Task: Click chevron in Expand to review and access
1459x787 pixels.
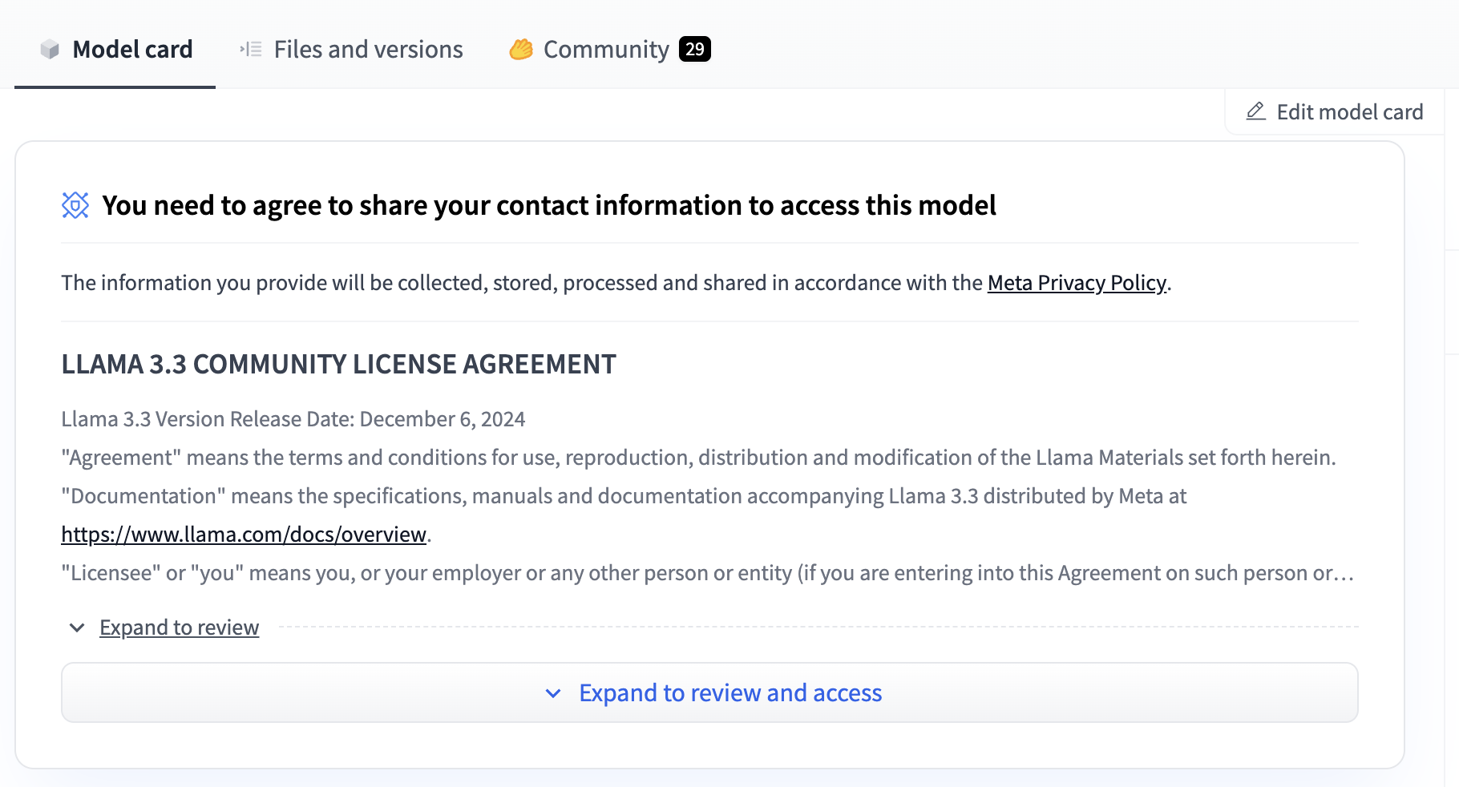Action: 553,693
